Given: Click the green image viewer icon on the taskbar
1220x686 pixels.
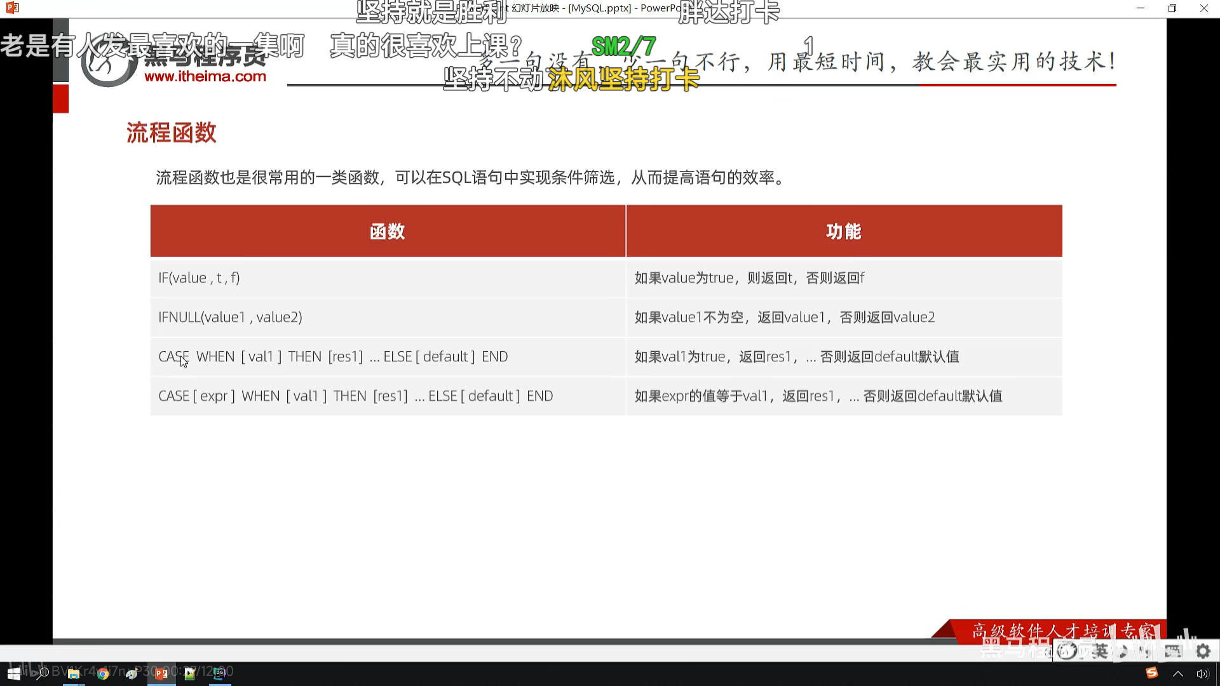Looking at the screenshot, I should click(189, 673).
